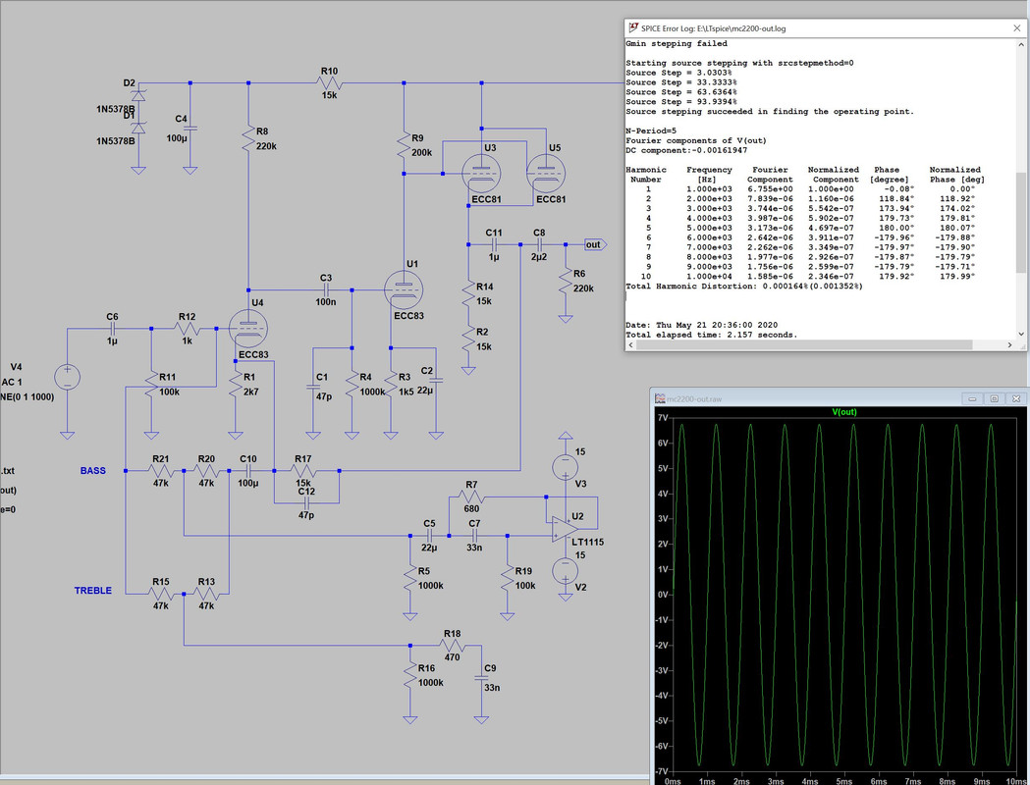This screenshot has width=1030, height=785.
Task: Close the SPICE Error Log window
Action: tap(1017, 28)
